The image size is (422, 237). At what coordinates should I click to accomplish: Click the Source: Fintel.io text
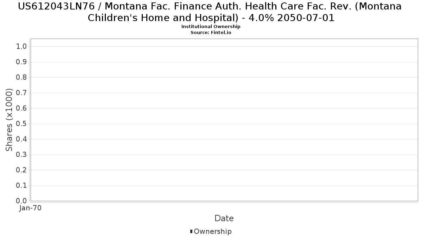click(x=211, y=32)
